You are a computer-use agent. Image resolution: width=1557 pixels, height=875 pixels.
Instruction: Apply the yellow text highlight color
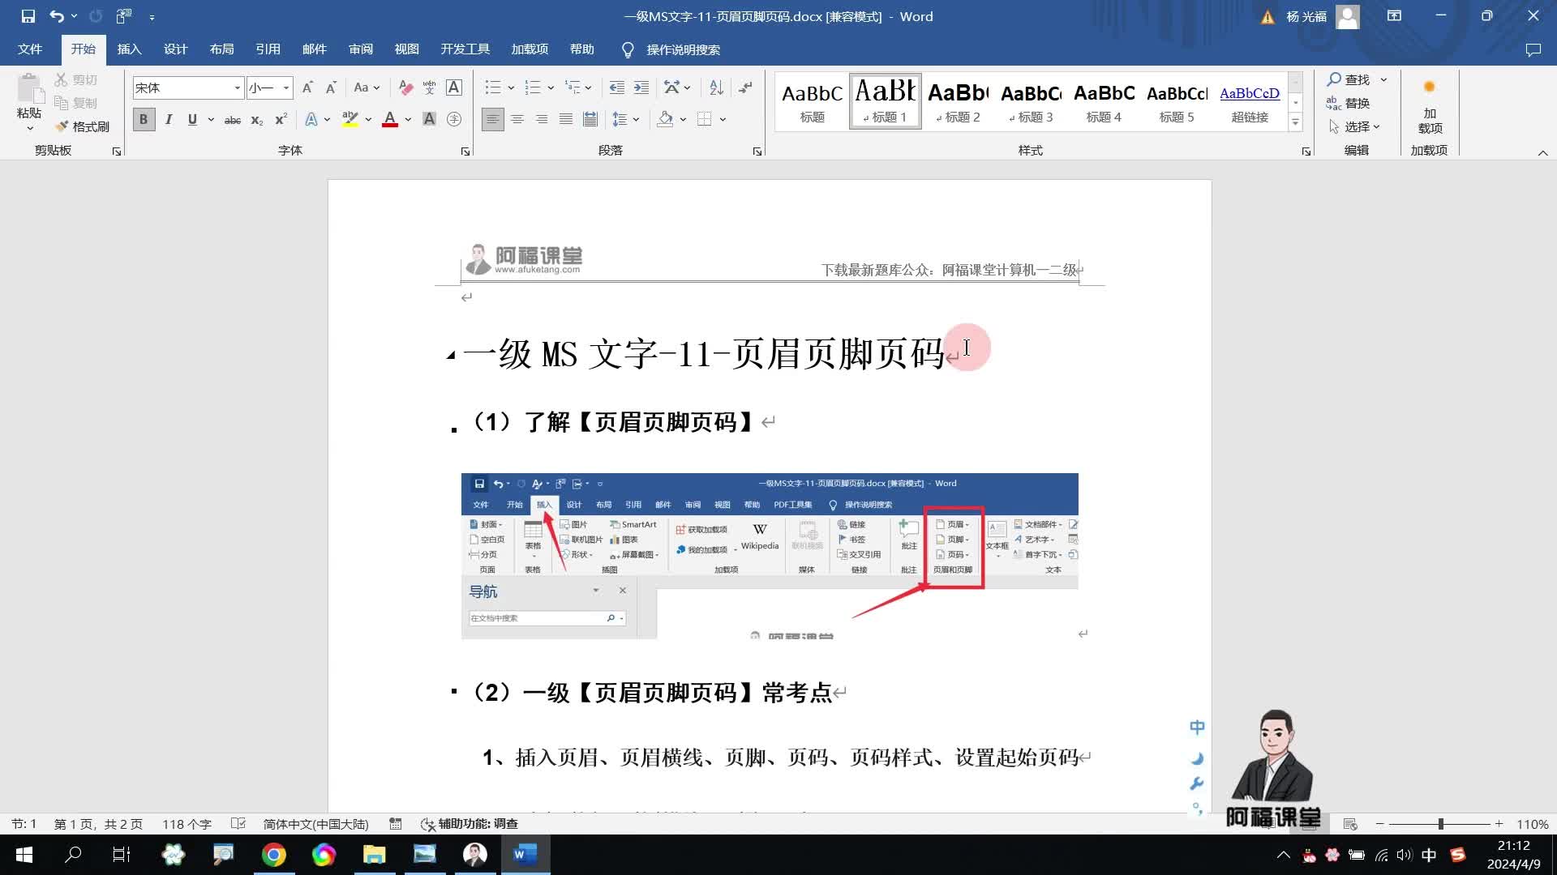(350, 119)
